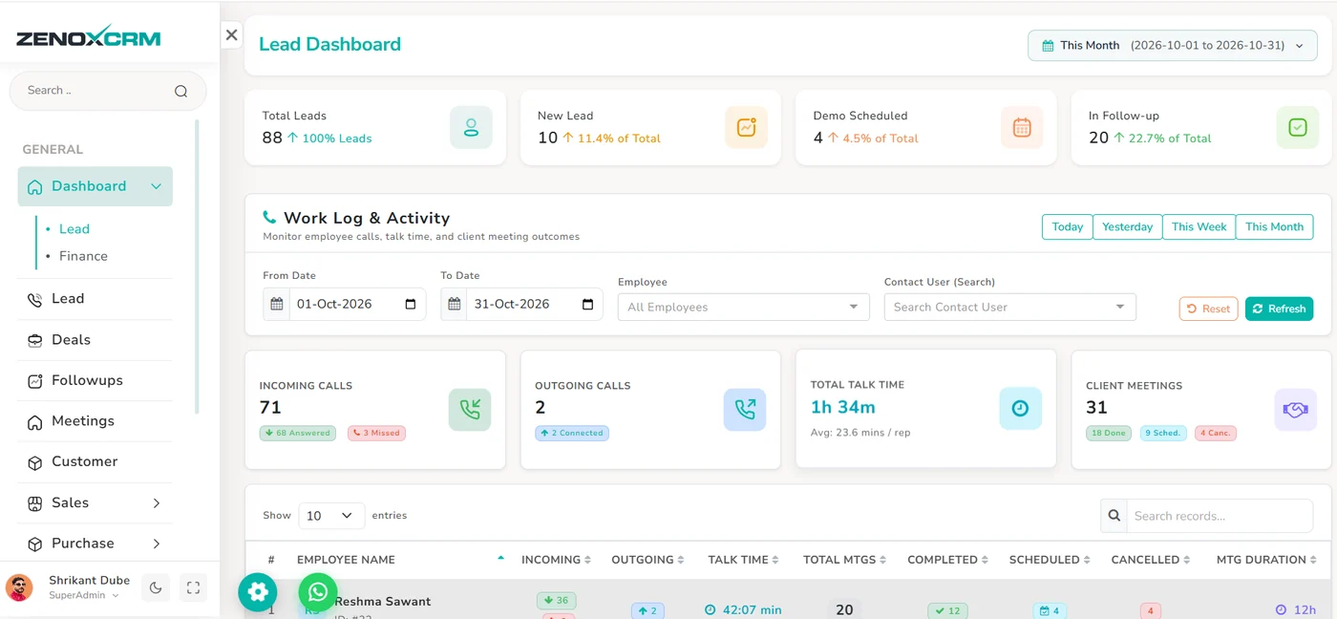Open the WhatsApp floating button
Screen dimensions: 1337x619
coord(318,591)
